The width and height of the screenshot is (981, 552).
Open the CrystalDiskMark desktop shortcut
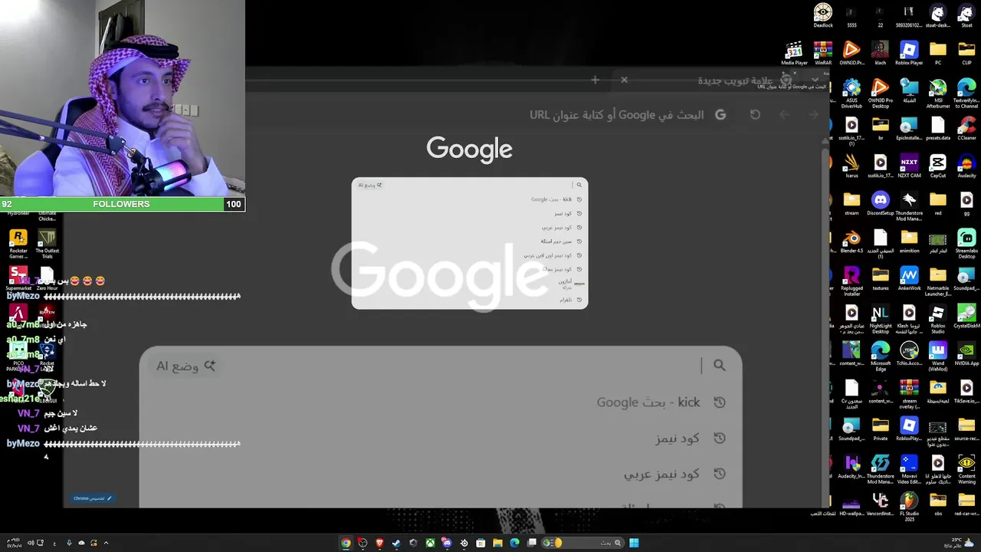tap(966, 316)
